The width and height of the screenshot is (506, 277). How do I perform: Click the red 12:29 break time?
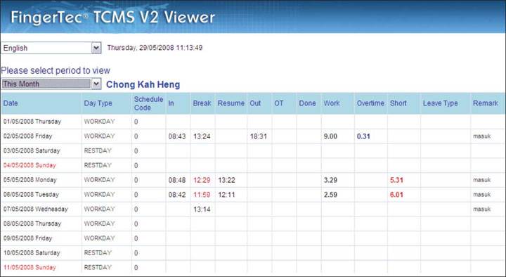pos(202,180)
